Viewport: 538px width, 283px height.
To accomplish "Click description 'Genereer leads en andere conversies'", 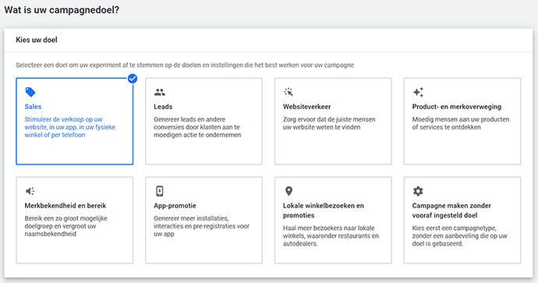I will coord(197,127).
